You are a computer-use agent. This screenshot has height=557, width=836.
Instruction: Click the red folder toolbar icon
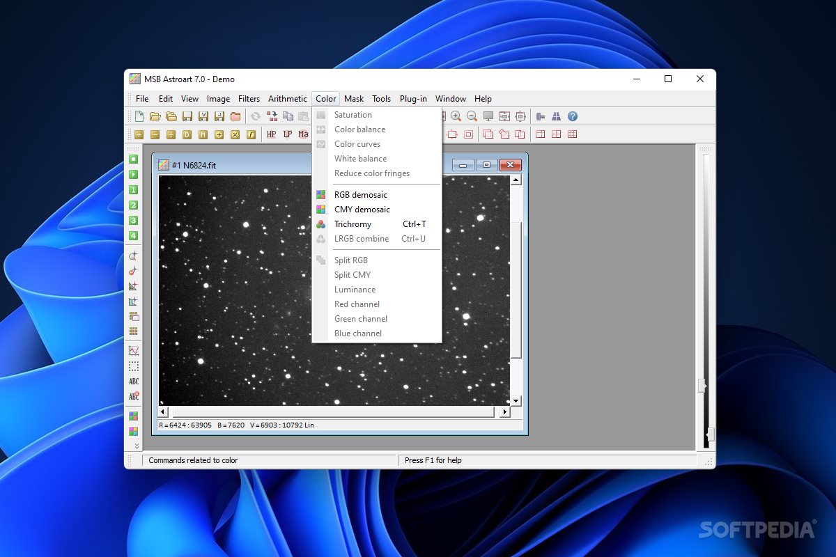coord(235,116)
